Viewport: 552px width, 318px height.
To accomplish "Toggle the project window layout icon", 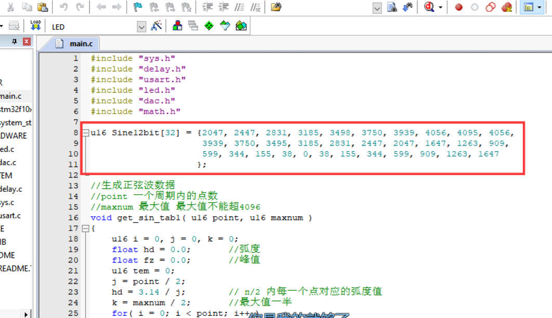I will tap(529, 7).
